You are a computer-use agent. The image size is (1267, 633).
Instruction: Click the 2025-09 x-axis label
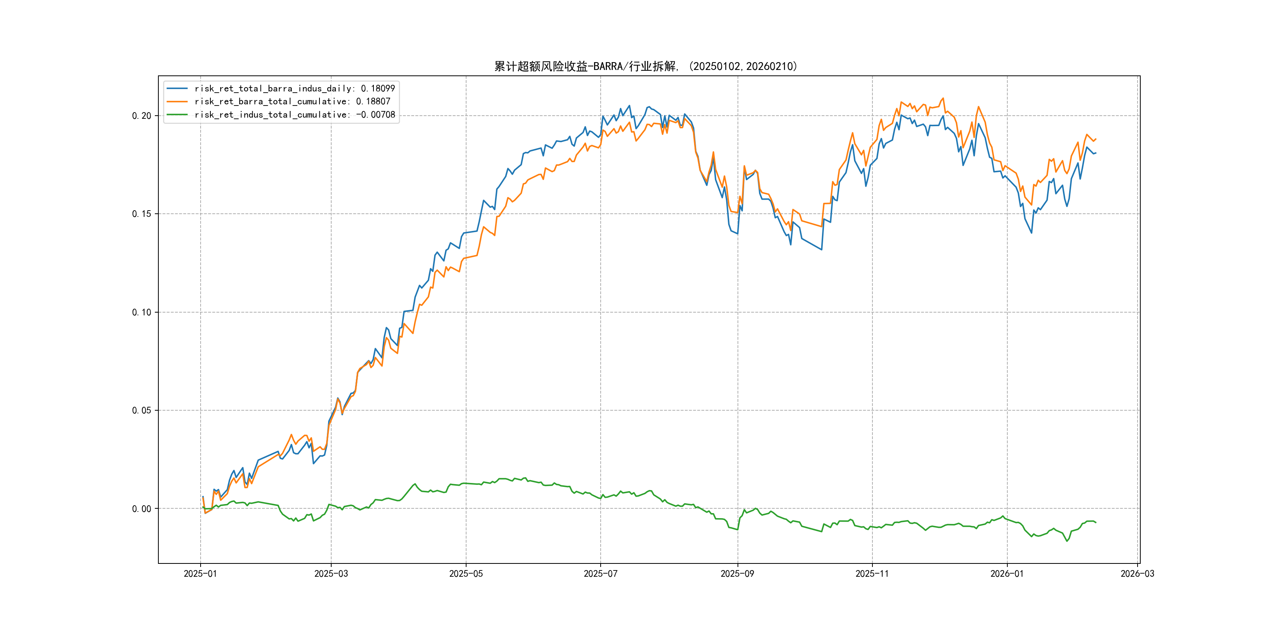pyautogui.click(x=737, y=574)
